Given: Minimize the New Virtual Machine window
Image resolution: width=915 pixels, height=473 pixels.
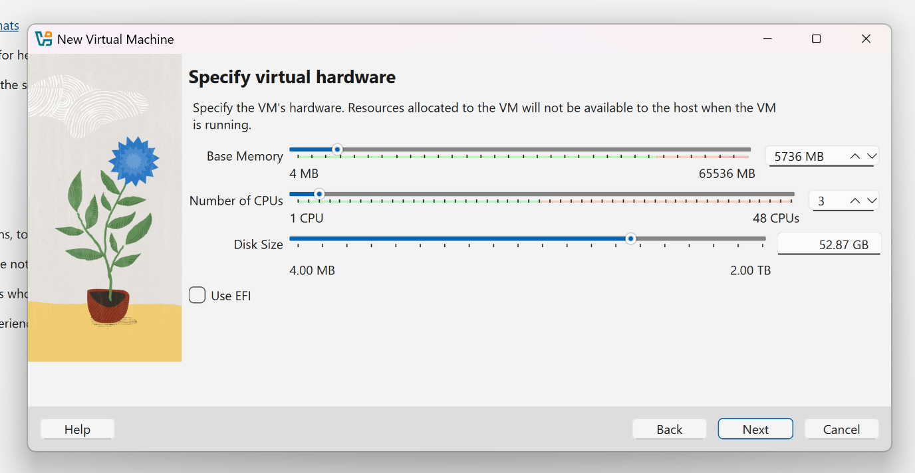Looking at the screenshot, I should (x=768, y=39).
